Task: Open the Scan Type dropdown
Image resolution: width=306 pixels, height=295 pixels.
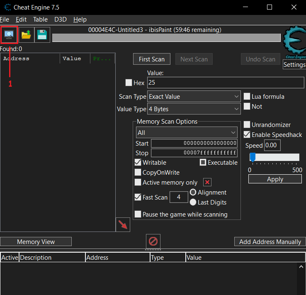Action: coord(194,96)
